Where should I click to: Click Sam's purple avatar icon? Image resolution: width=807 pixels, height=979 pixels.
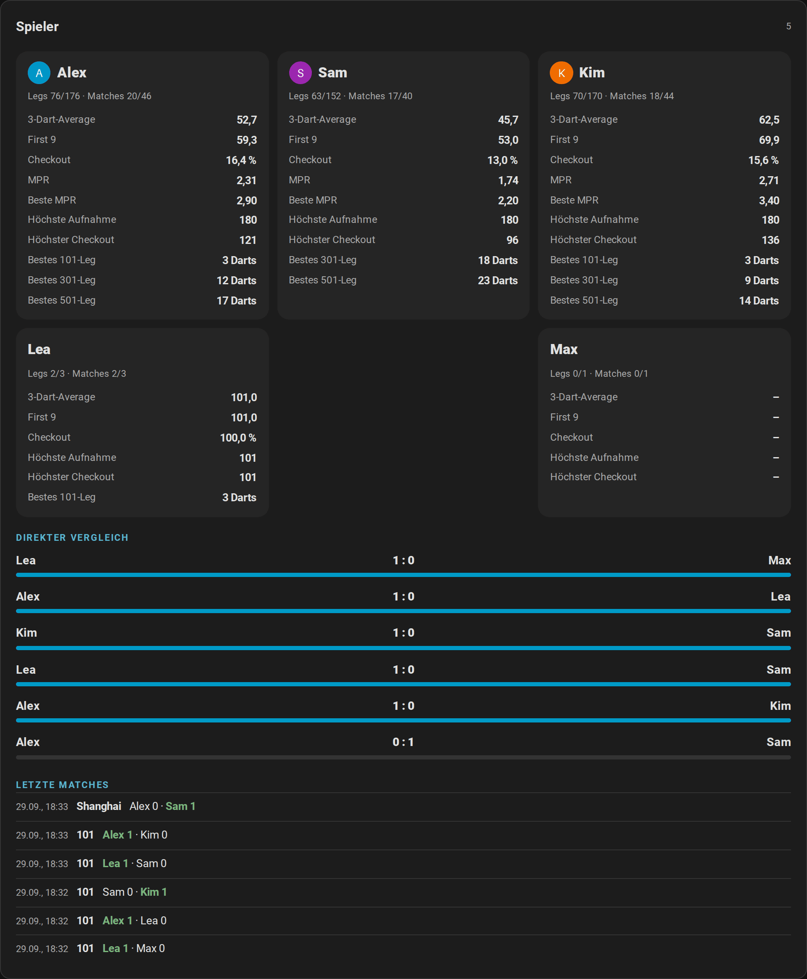300,73
